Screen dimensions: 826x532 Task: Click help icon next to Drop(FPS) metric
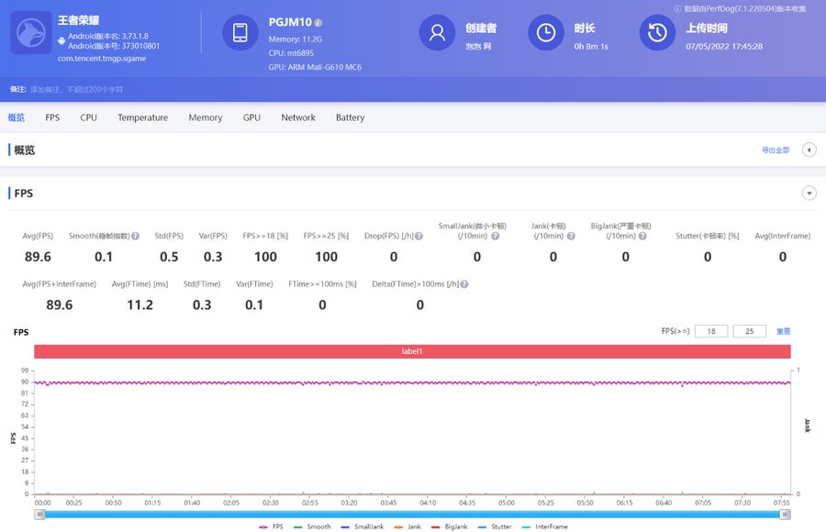[x=419, y=237]
